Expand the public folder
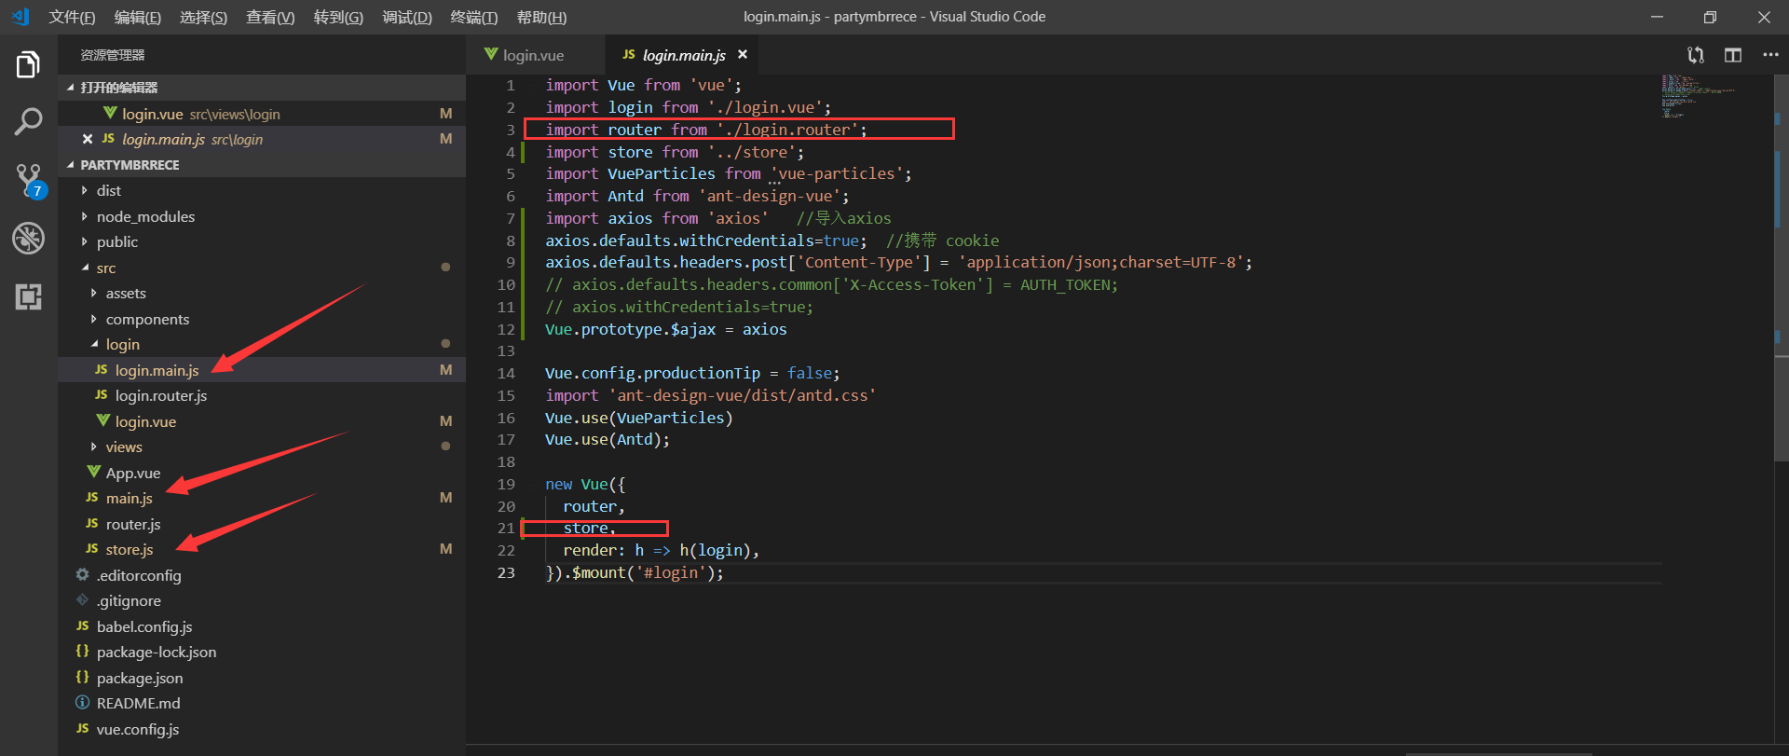The width and height of the screenshot is (1789, 756). 84,241
